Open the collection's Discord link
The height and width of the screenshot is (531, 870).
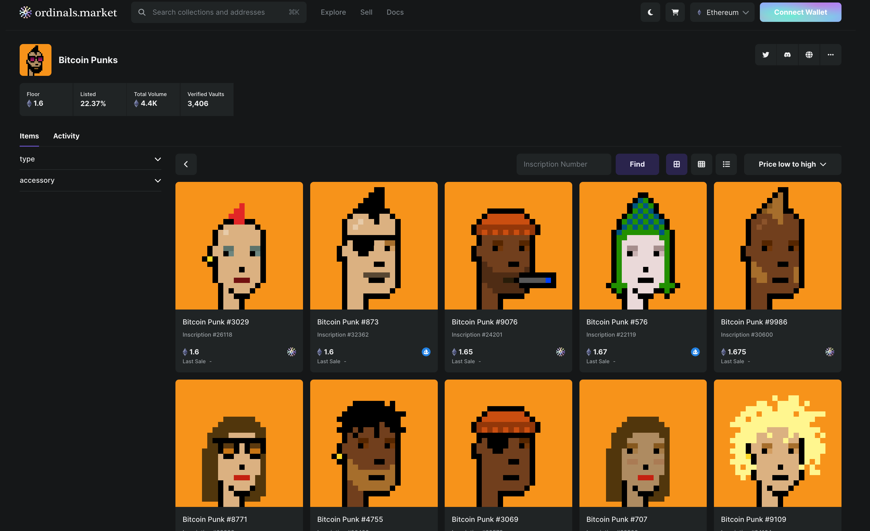(787, 55)
